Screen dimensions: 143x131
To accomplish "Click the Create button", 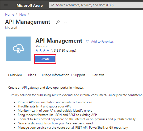I will (45, 59).
